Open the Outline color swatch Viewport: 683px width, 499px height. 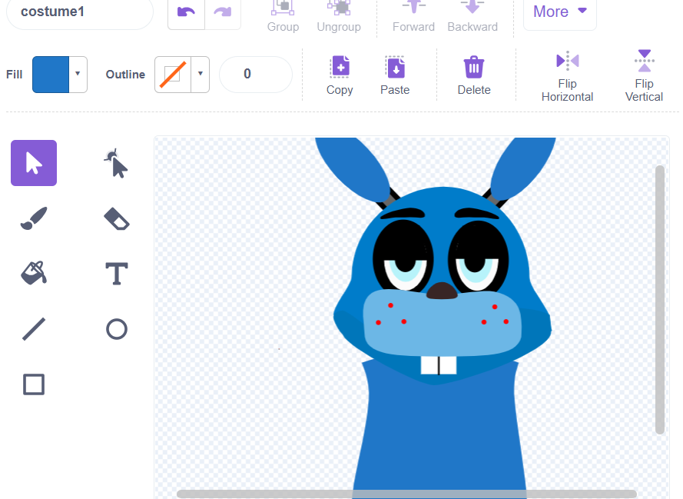(x=173, y=75)
